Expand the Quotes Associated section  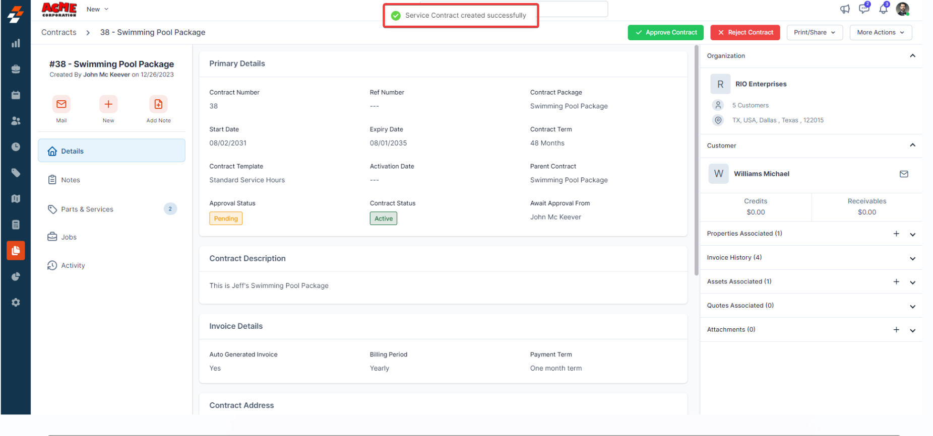(912, 306)
